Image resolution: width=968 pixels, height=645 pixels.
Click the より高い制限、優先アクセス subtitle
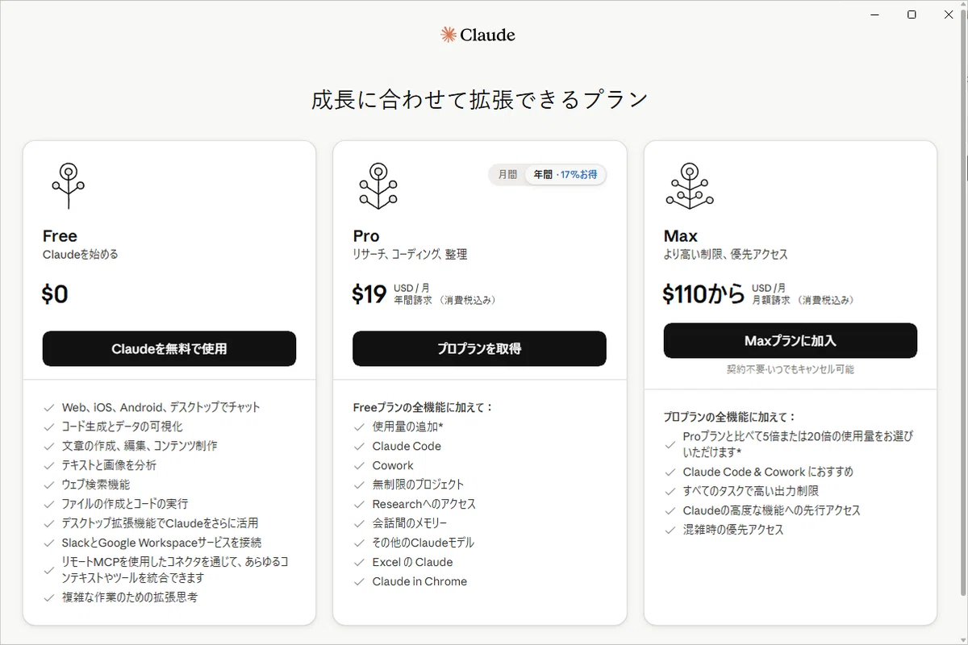pos(726,254)
